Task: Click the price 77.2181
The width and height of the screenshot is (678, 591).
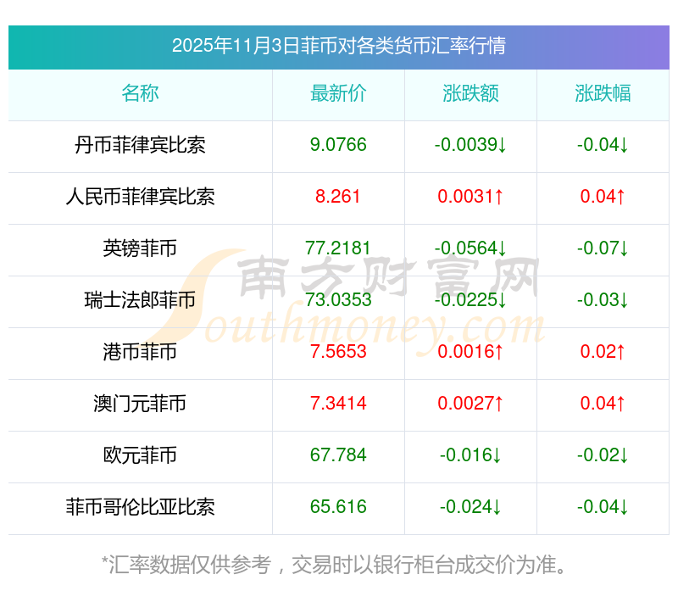Action: coord(338,248)
